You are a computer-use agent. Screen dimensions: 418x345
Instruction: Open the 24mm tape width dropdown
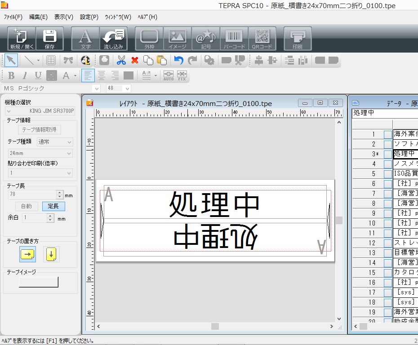40,153
